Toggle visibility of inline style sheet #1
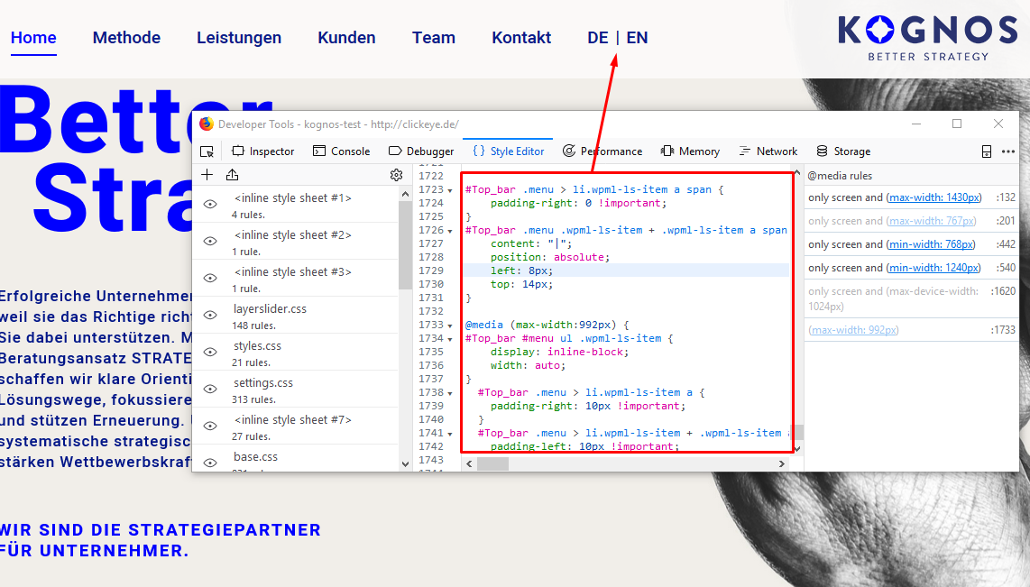The height and width of the screenshot is (587, 1030). tap(210, 205)
